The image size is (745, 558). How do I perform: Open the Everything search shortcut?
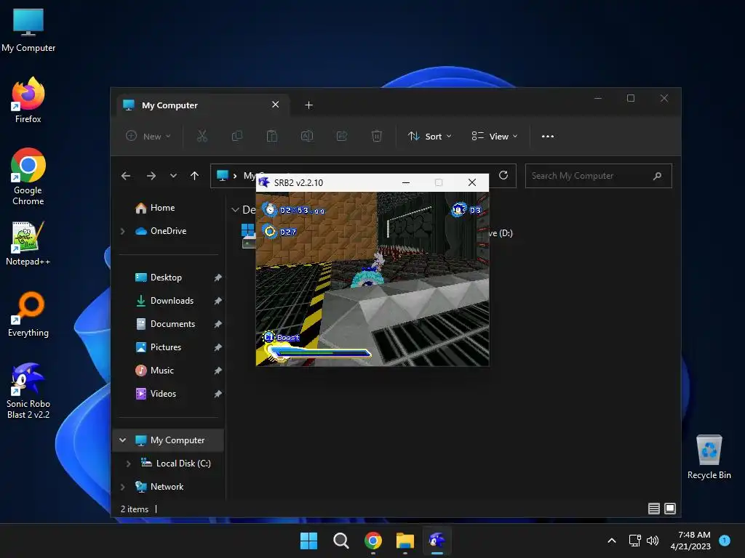(28, 314)
